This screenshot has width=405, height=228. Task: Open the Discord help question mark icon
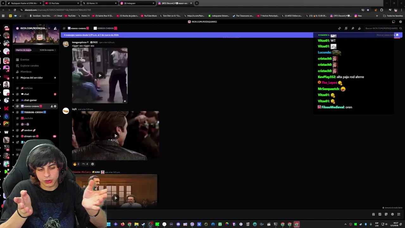(401, 22)
